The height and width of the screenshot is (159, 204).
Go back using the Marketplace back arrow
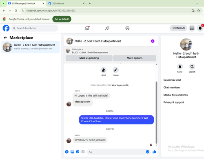click(x=5, y=38)
